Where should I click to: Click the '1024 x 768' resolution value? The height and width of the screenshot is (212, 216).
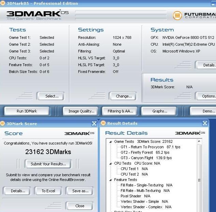pyautogui.click(x=122, y=37)
